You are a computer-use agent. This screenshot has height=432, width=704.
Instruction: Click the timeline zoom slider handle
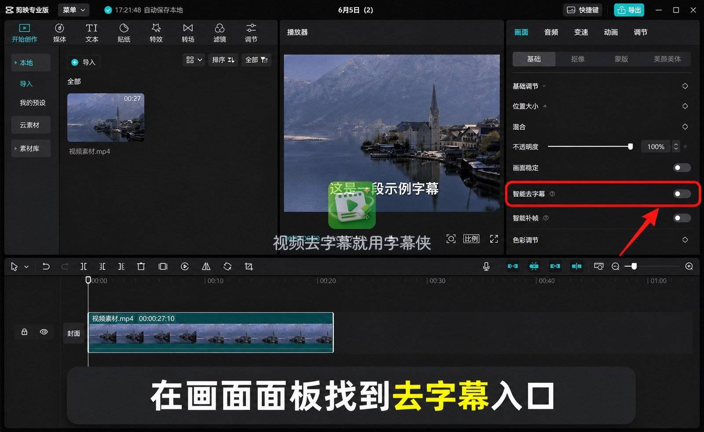coord(634,266)
